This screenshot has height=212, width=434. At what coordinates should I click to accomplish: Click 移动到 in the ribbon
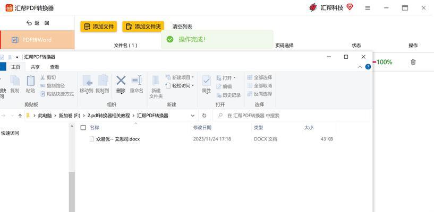(87, 84)
